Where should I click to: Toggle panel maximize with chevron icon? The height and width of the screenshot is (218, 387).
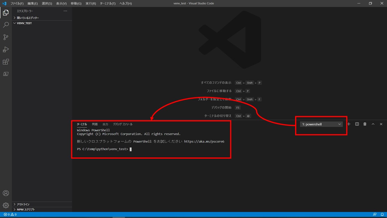tap(373, 124)
